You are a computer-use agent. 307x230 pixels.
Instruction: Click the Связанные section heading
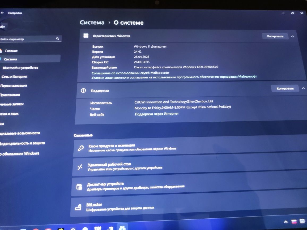[x=83, y=135]
